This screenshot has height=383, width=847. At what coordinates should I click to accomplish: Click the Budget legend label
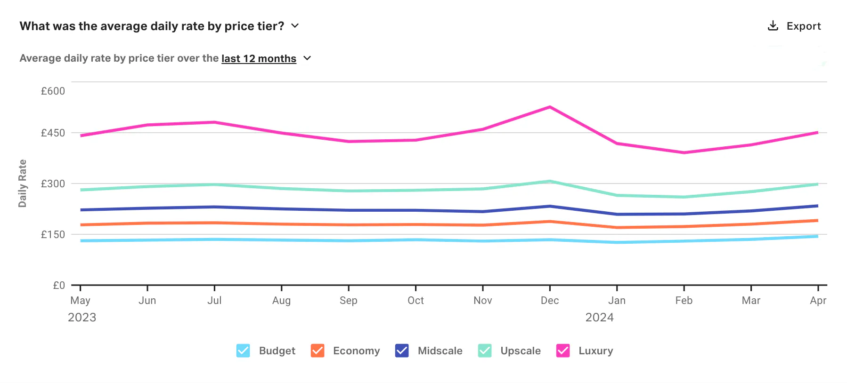click(x=277, y=351)
